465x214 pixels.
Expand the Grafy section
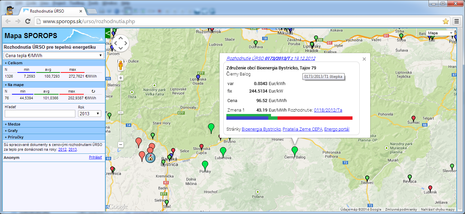(54, 131)
